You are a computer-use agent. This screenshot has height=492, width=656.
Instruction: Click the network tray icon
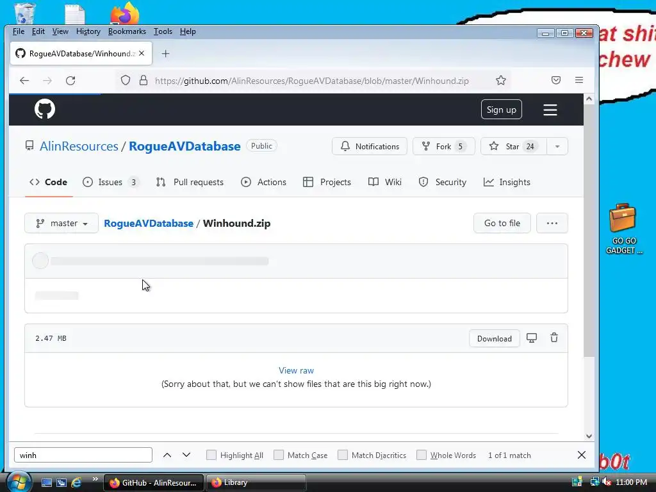click(594, 482)
